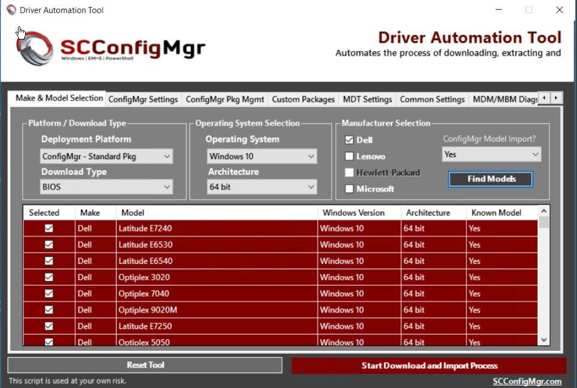The image size is (577, 388).
Task: Enable the Microsoft manufacturer checkbox
Action: pos(349,189)
